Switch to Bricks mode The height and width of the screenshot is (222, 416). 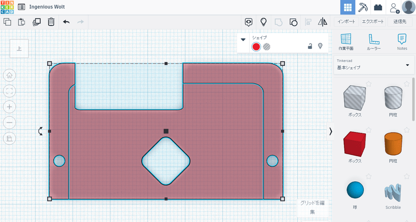378,7
